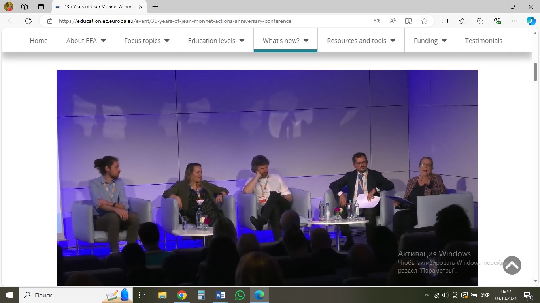This screenshot has width=540, height=303.
Task: Open browser Settings and more menu
Action: pyautogui.click(x=514, y=21)
